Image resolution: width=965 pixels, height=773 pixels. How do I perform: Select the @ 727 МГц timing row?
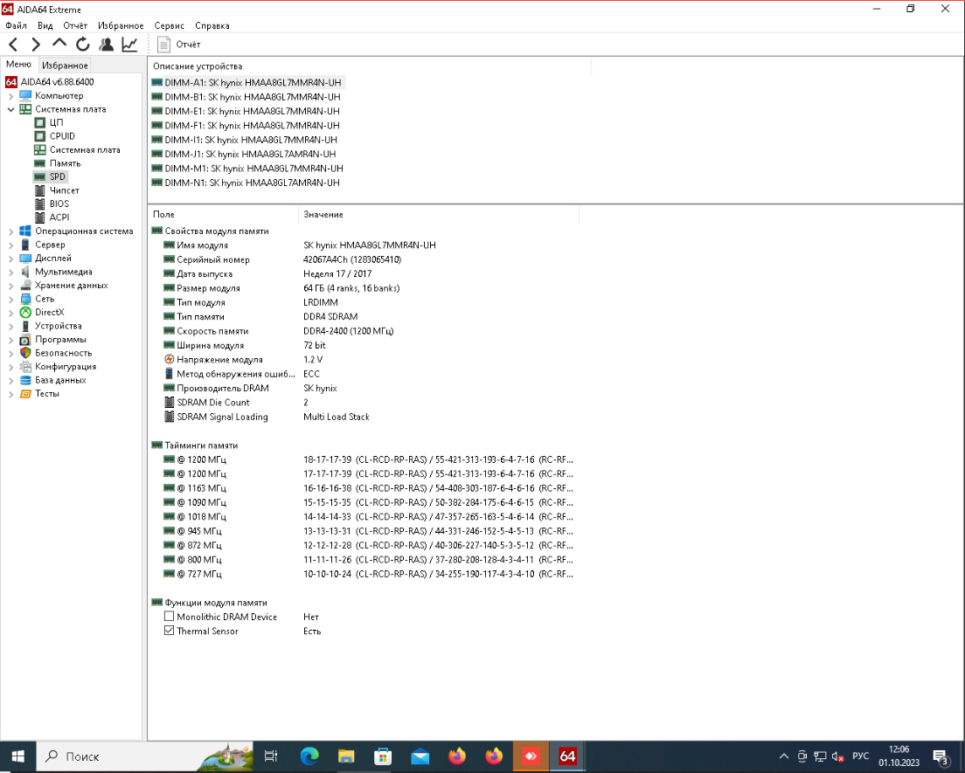pos(363,574)
